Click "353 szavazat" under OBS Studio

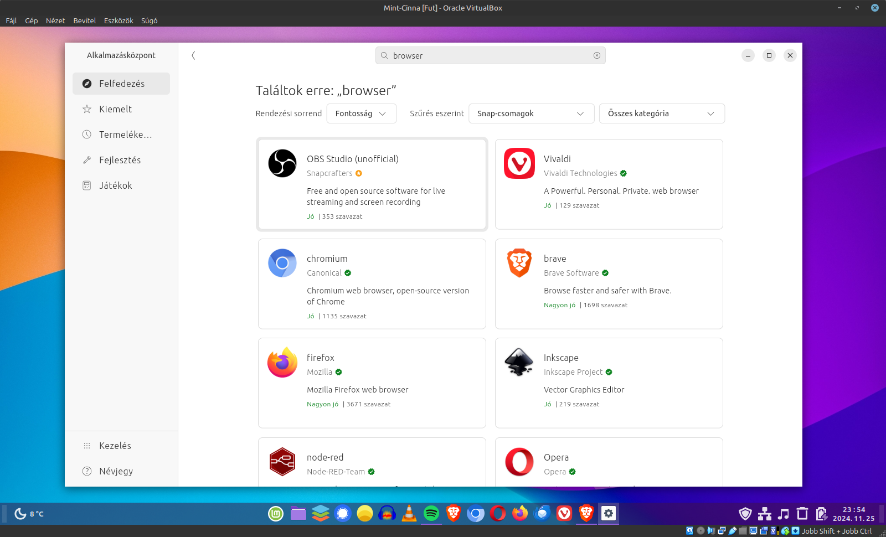[x=342, y=216]
